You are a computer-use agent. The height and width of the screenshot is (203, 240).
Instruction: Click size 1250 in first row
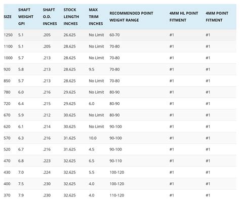(x=8, y=35)
